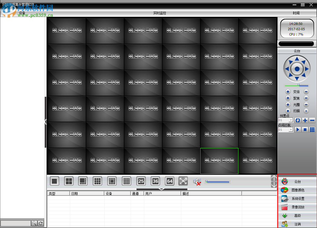Viewport: 317px width, 228px height.
Task: Go to selected preset point
Action: tap(298, 120)
